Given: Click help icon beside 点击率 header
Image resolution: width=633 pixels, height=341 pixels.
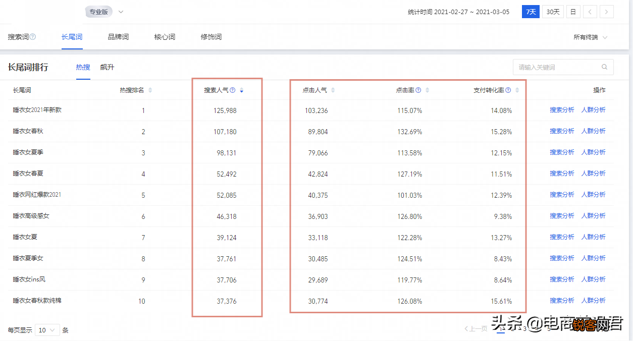Looking at the screenshot, I should [x=418, y=90].
